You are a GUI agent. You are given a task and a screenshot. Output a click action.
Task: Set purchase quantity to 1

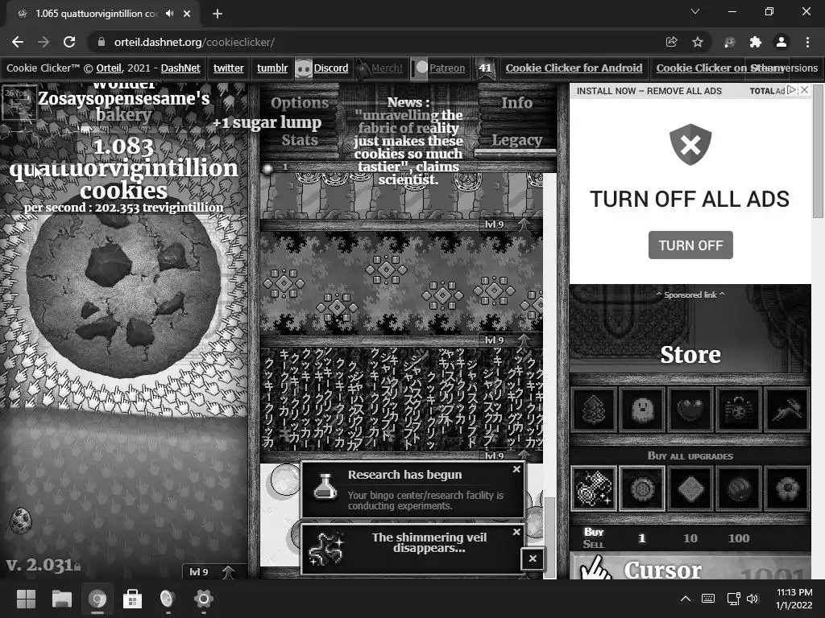point(641,538)
